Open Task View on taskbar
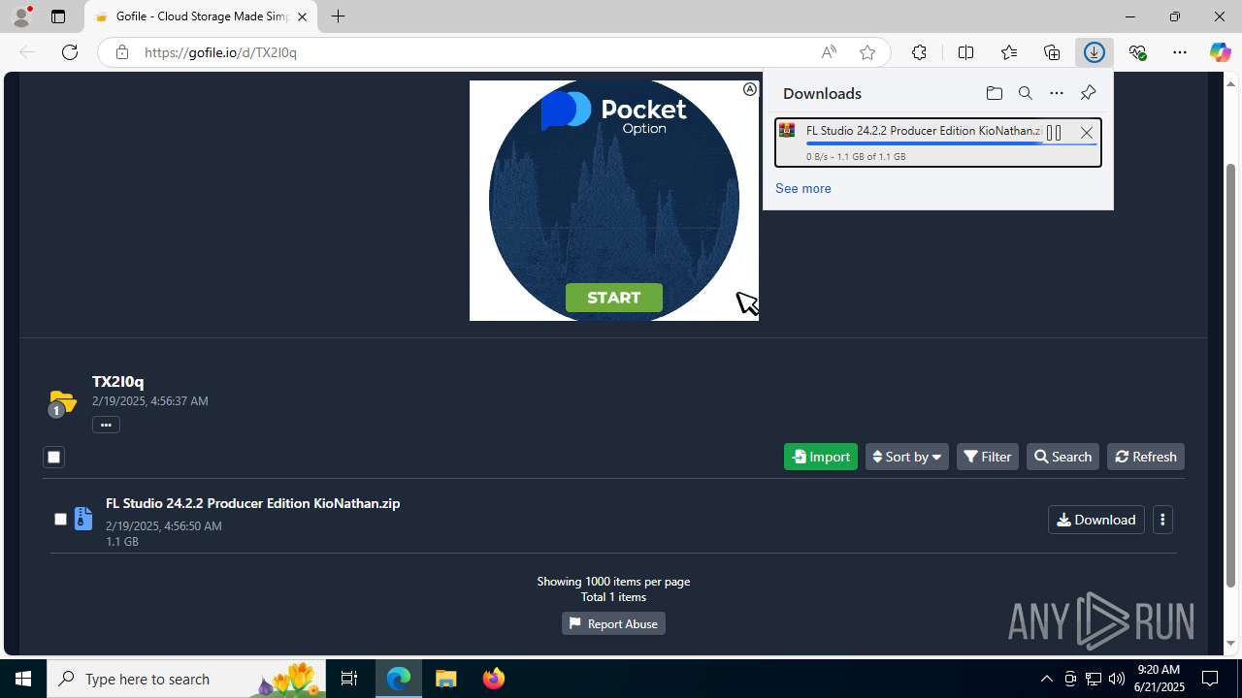The image size is (1242, 698). [349, 679]
